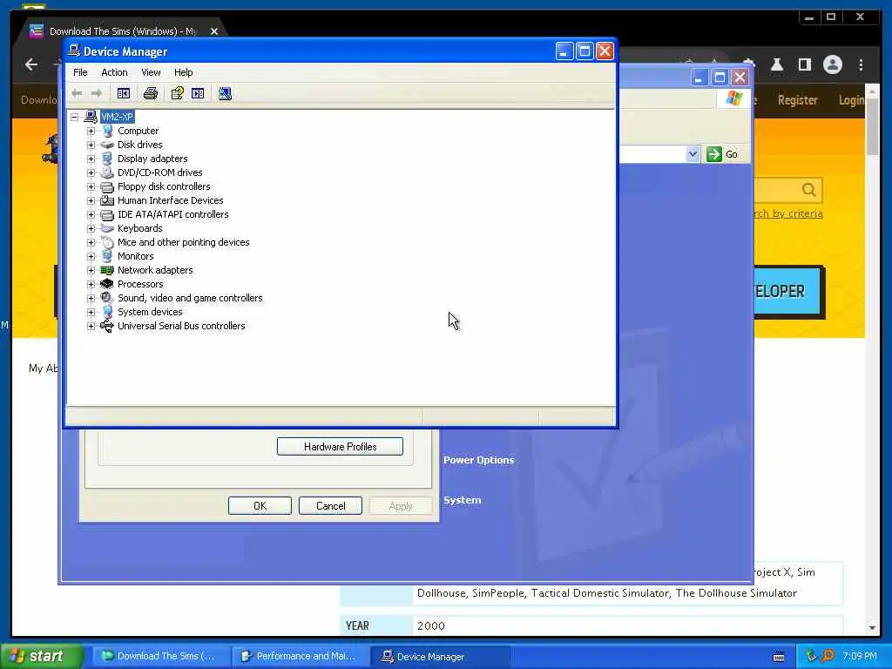Expand the Computer node
The height and width of the screenshot is (669, 892).
(x=91, y=131)
